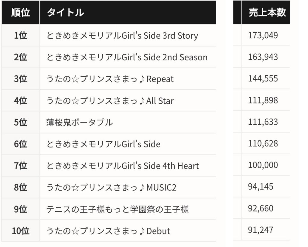The width and height of the screenshot is (308, 247).
Task: Select sales figure 173,049
Action: (x=263, y=36)
